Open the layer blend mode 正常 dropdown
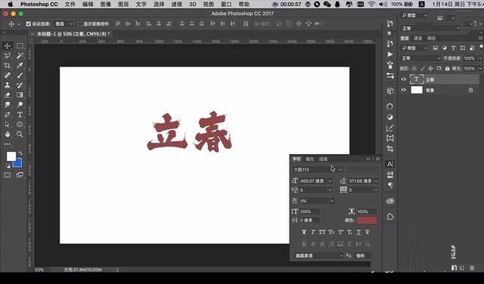This screenshot has width=484, height=284. point(420,58)
